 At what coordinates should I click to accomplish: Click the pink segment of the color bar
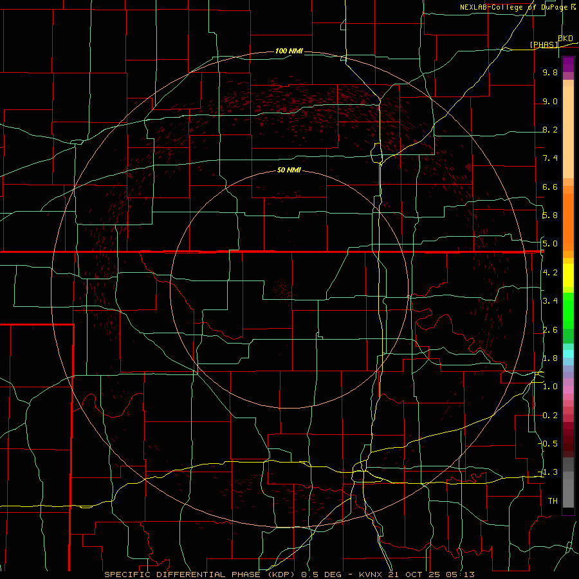pyautogui.click(x=568, y=390)
